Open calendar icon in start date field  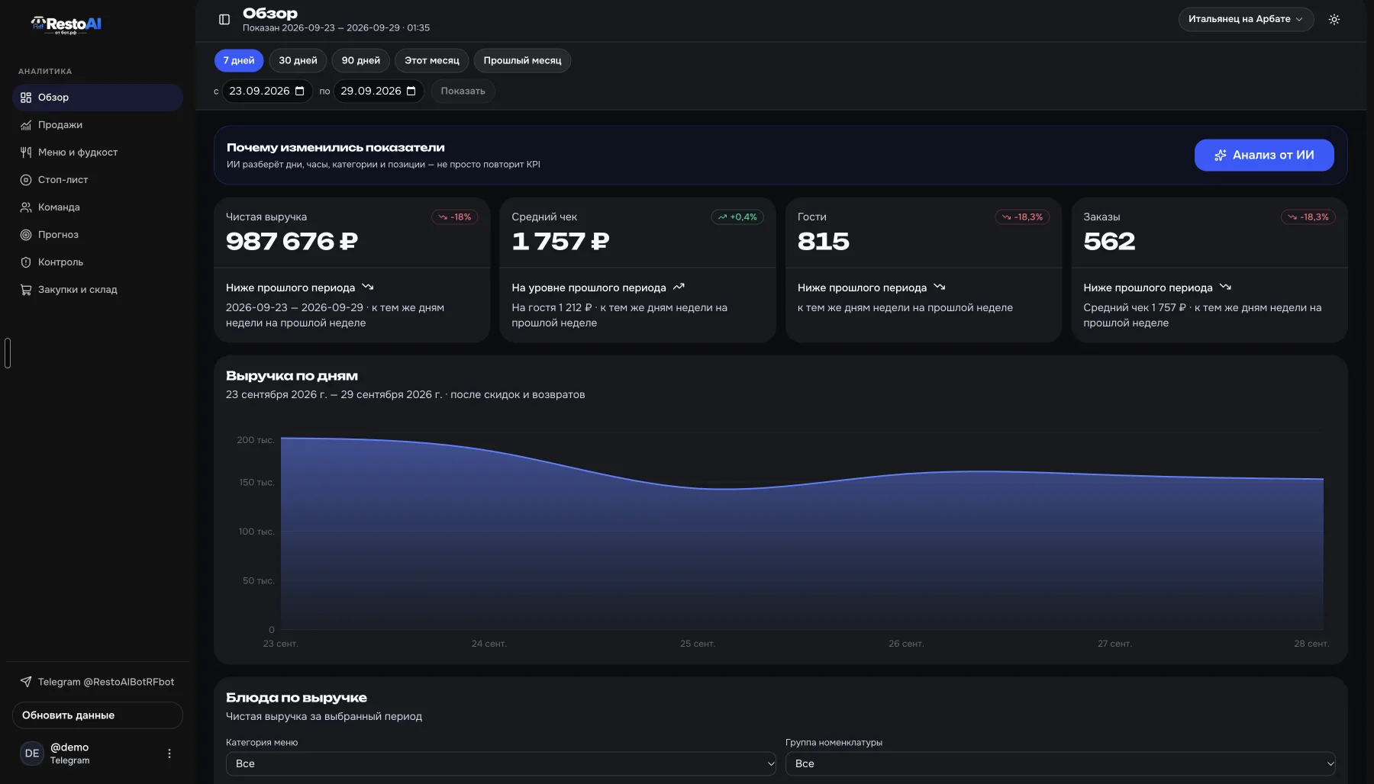point(300,91)
